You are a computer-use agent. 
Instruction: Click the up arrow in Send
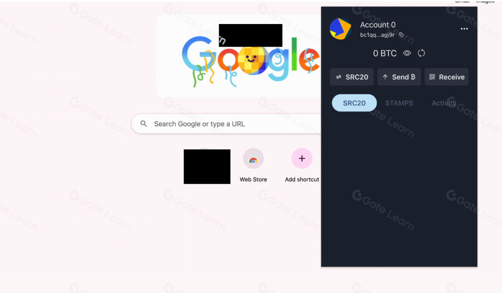pyautogui.click(x=385, y=77)
